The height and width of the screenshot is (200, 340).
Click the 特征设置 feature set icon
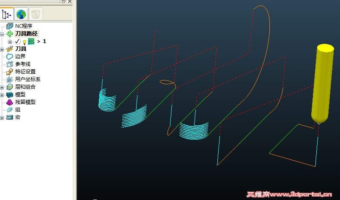point(10,72)
